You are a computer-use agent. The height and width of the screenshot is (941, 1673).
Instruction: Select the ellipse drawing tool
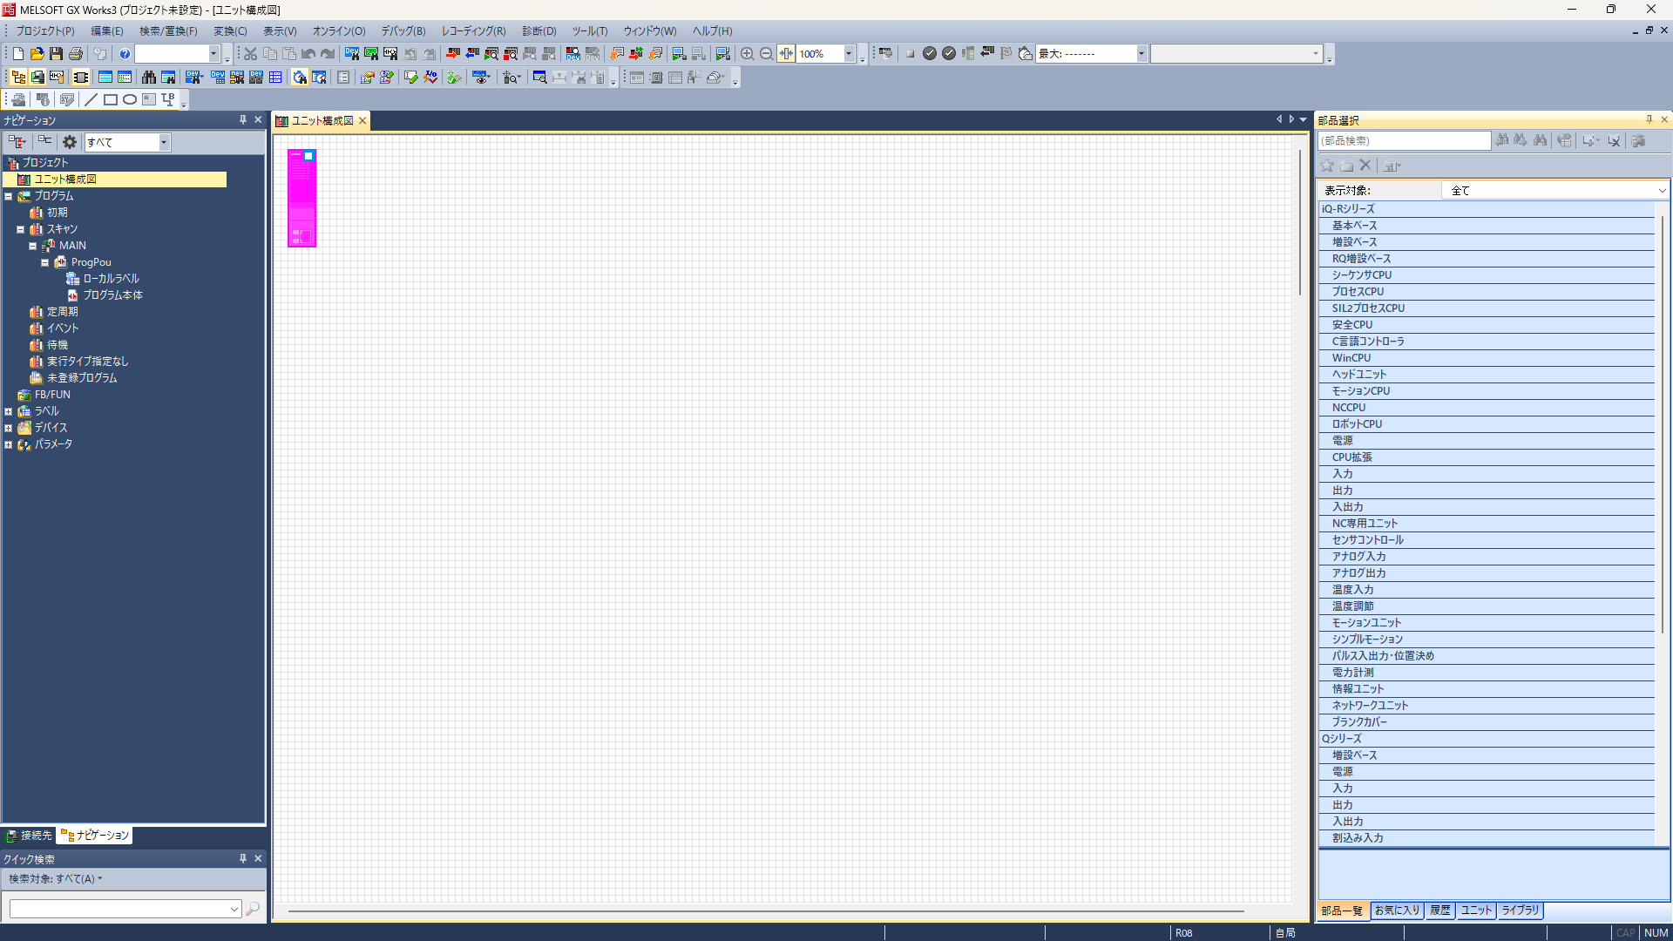pyautogui.click(x=130, y=100)
